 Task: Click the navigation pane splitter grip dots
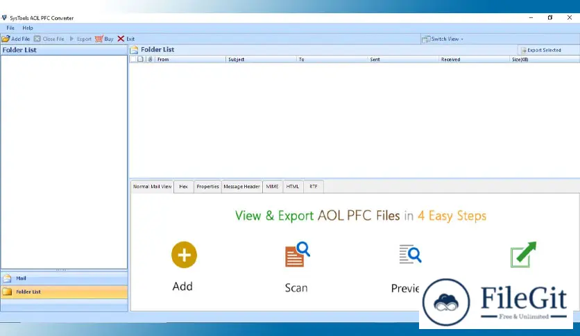(61, 270)
